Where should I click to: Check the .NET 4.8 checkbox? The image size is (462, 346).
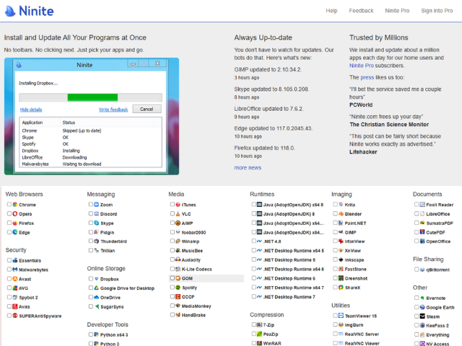[x=253, y=241]
